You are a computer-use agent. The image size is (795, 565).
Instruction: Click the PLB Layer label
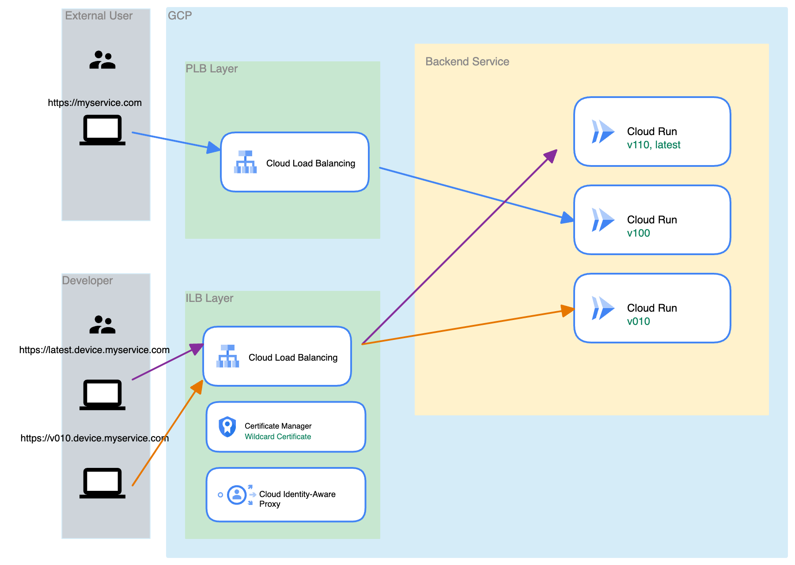pos(212,69)
